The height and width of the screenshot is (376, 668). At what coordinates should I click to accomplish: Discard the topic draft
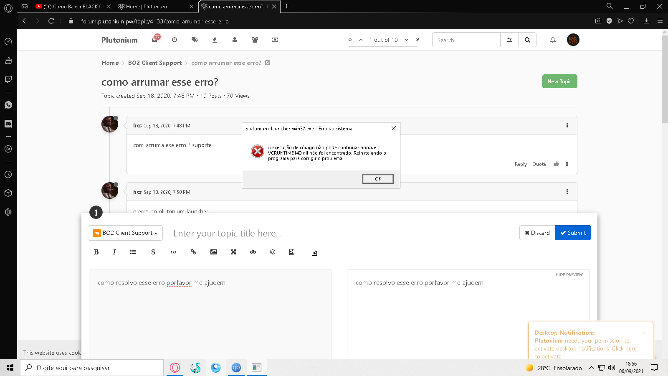pyautogui.click(x=537, y=233)
